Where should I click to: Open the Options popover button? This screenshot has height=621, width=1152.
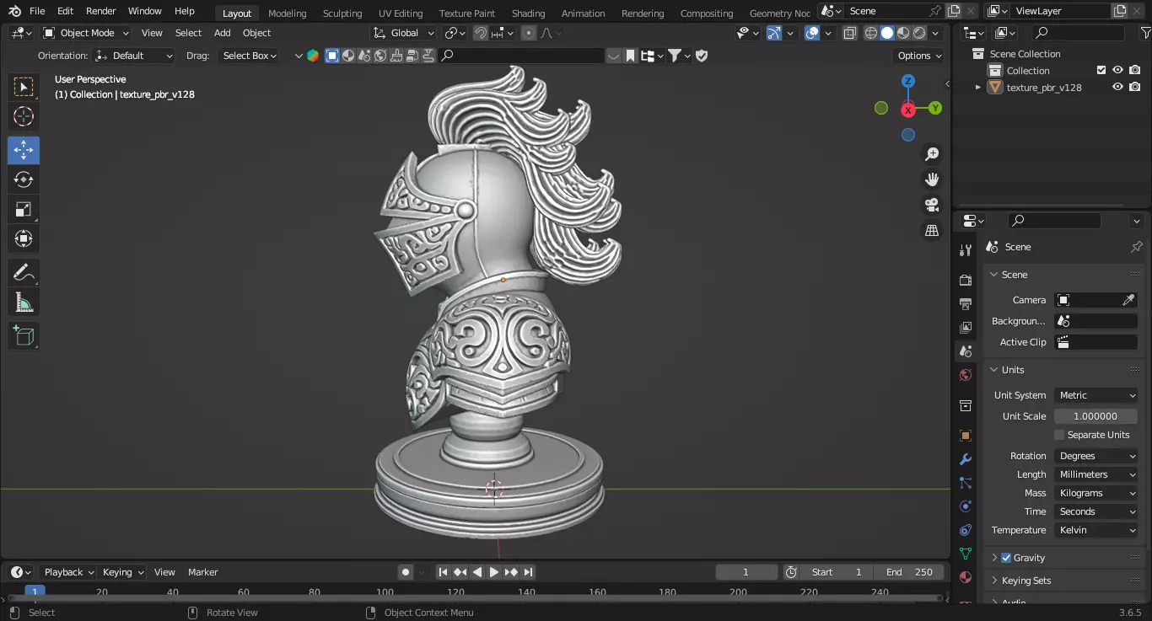919,56
